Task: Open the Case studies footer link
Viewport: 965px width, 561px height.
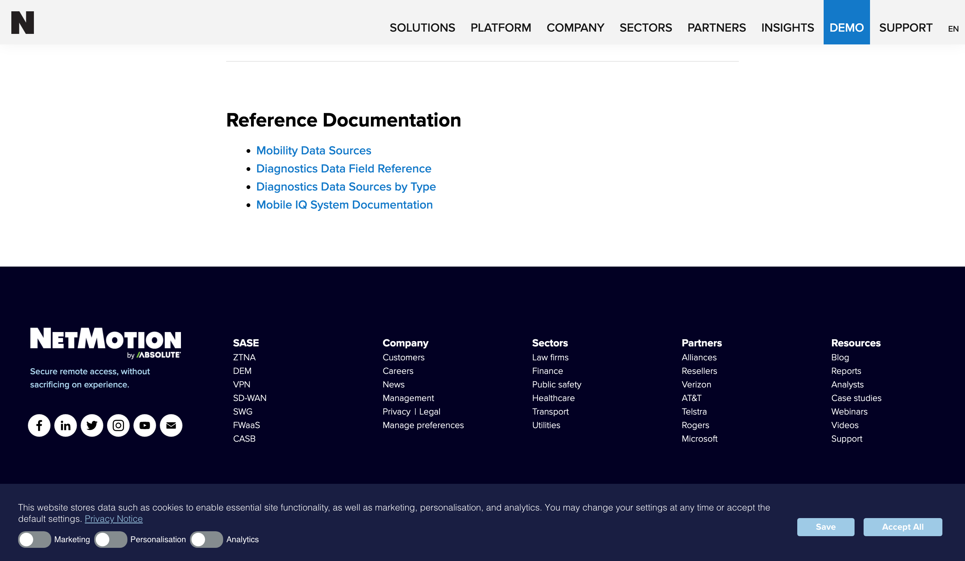Action: 856,398
